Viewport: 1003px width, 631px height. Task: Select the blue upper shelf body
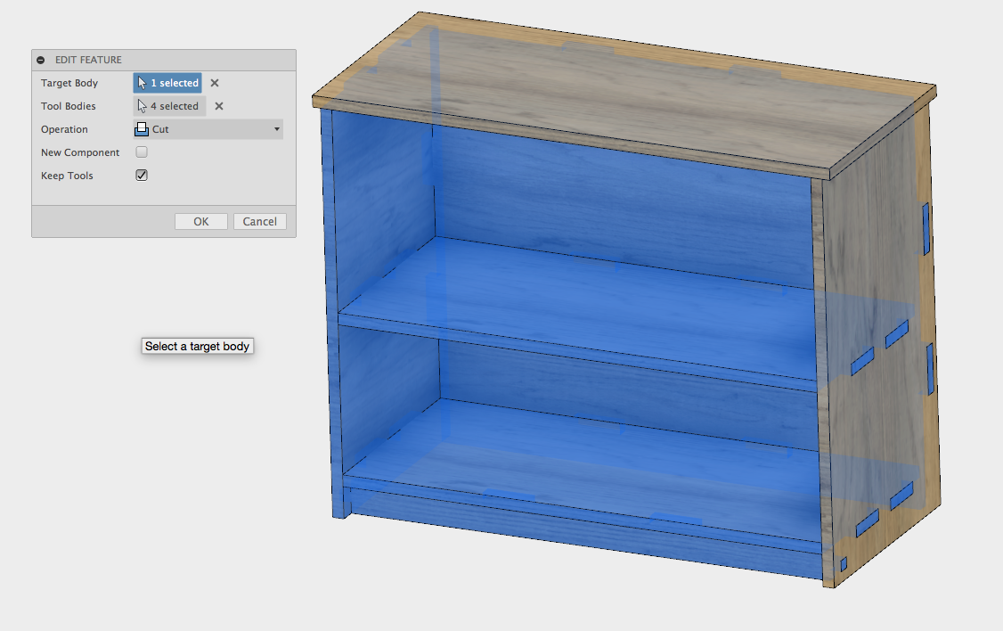click(x=552, y=285)
